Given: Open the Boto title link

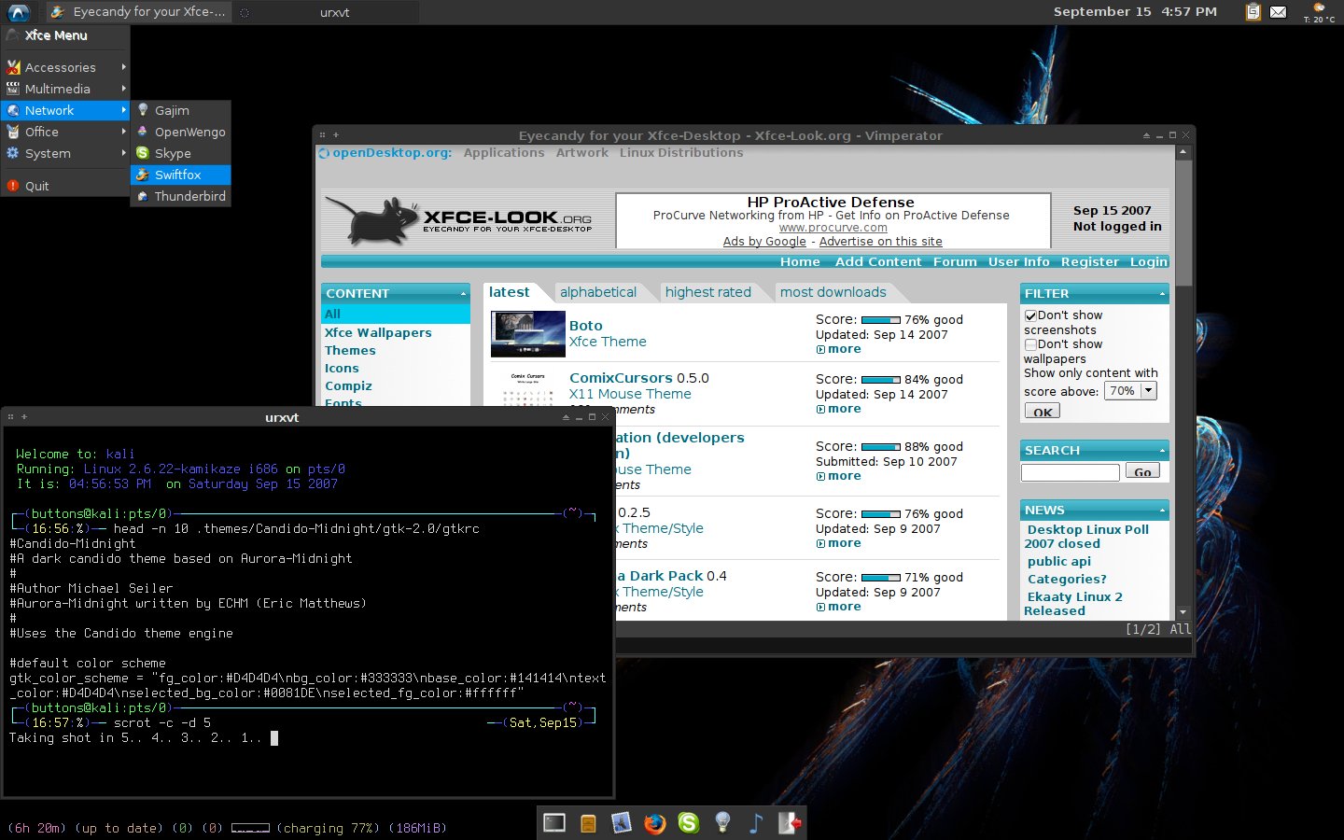Looking at the screenshot, I should point(586,326).
